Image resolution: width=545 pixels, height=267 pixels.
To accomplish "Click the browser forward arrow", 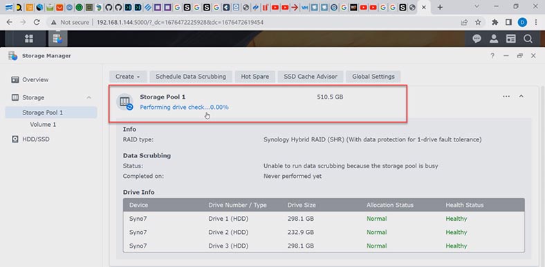I will [23, 22].
